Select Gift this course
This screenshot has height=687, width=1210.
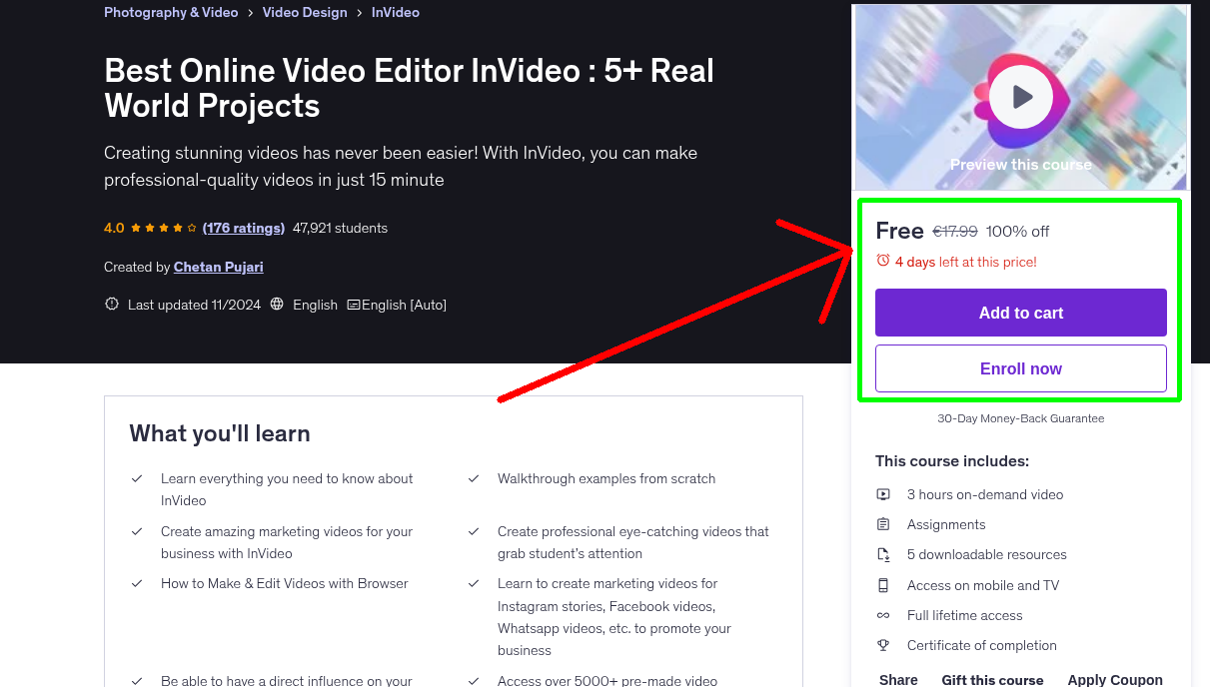(992, 678)
